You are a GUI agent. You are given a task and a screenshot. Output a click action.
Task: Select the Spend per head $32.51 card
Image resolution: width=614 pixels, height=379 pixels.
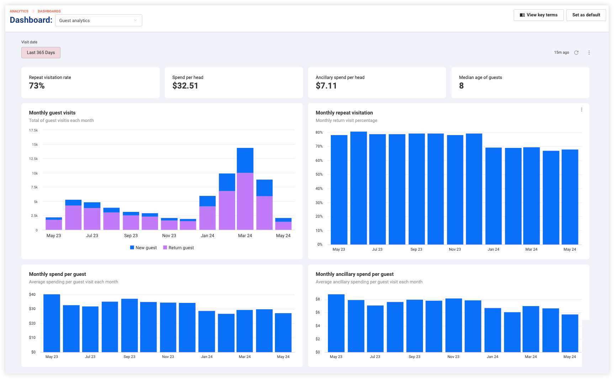pos(234,82)
